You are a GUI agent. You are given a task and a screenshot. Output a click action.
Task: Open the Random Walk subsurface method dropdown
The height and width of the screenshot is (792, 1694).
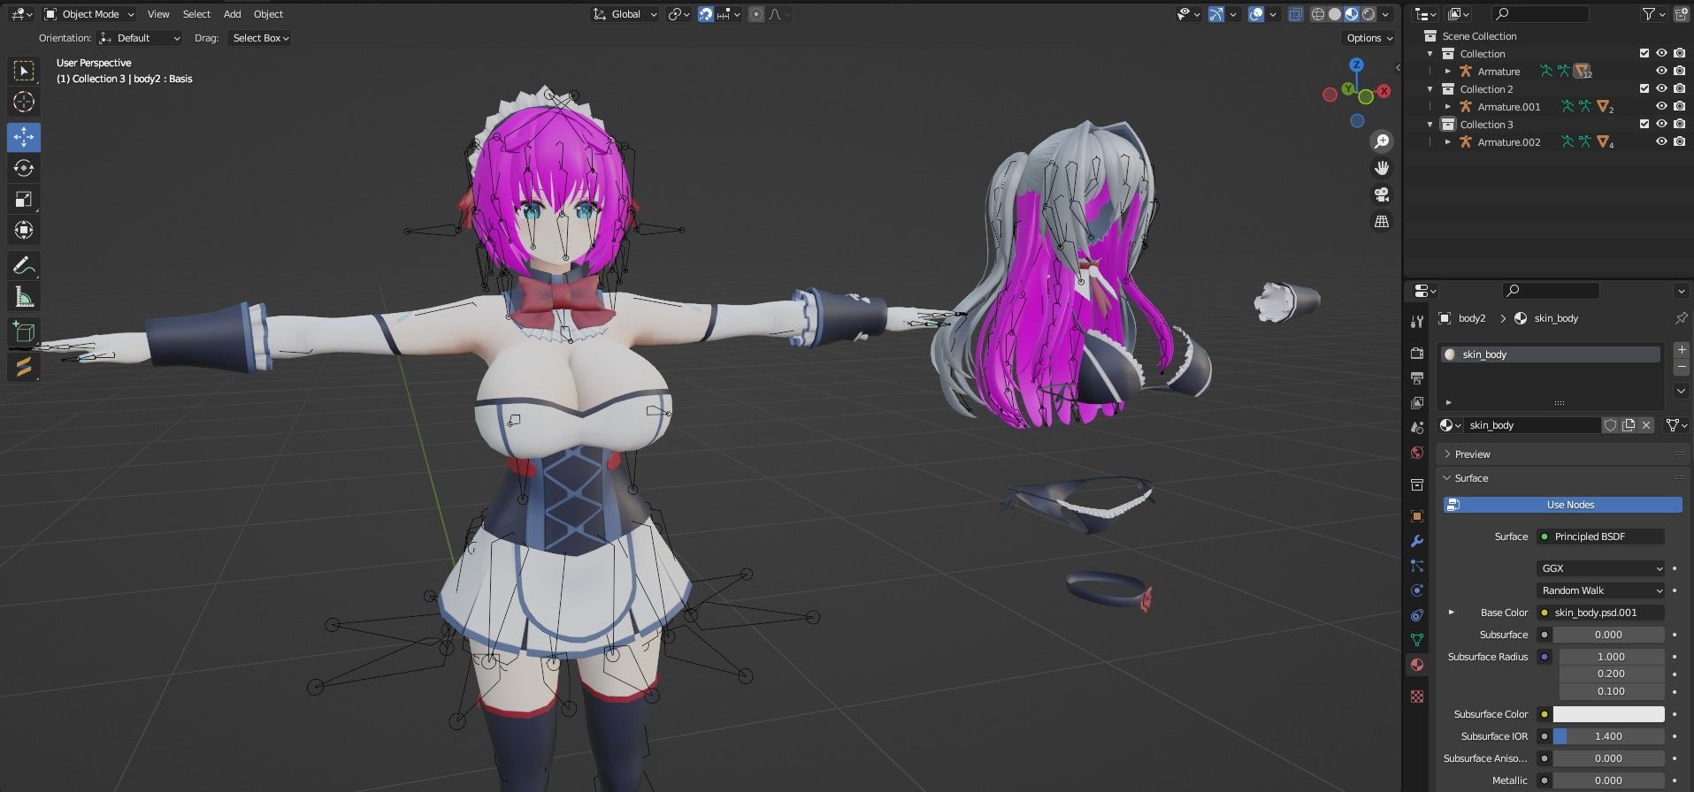(1601, 590)
